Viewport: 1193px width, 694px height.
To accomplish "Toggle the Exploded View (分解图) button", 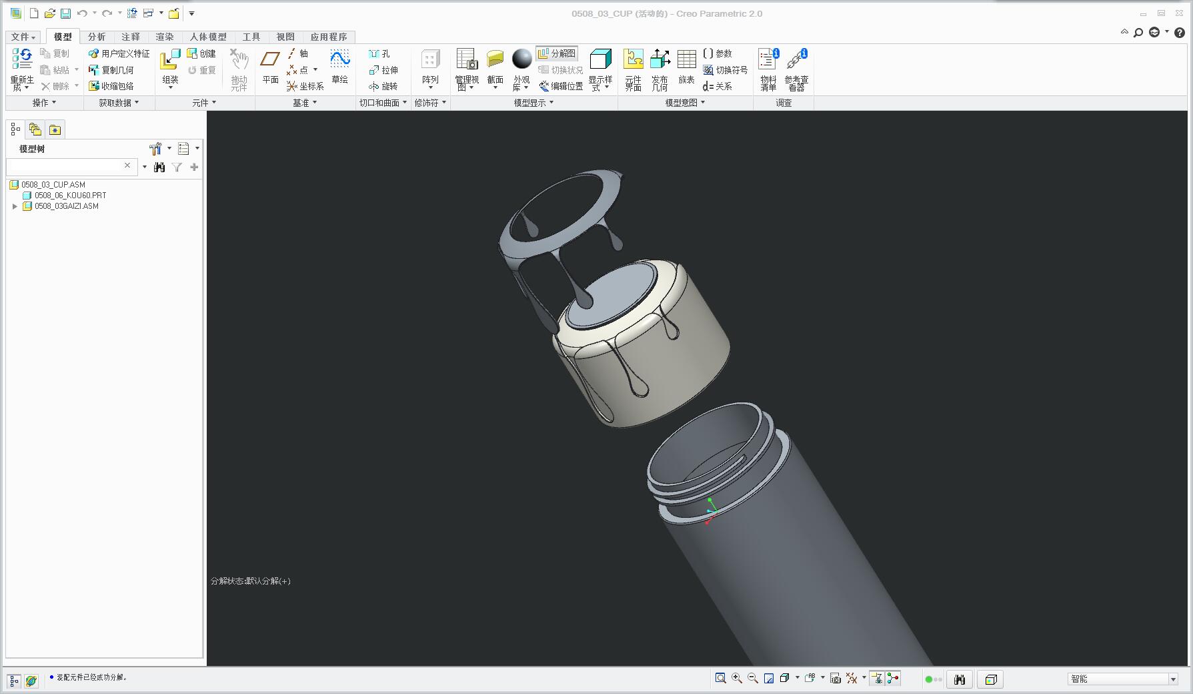I will [557, 53].
